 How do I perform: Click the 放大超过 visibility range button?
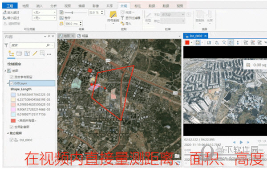tap(11, 12)
